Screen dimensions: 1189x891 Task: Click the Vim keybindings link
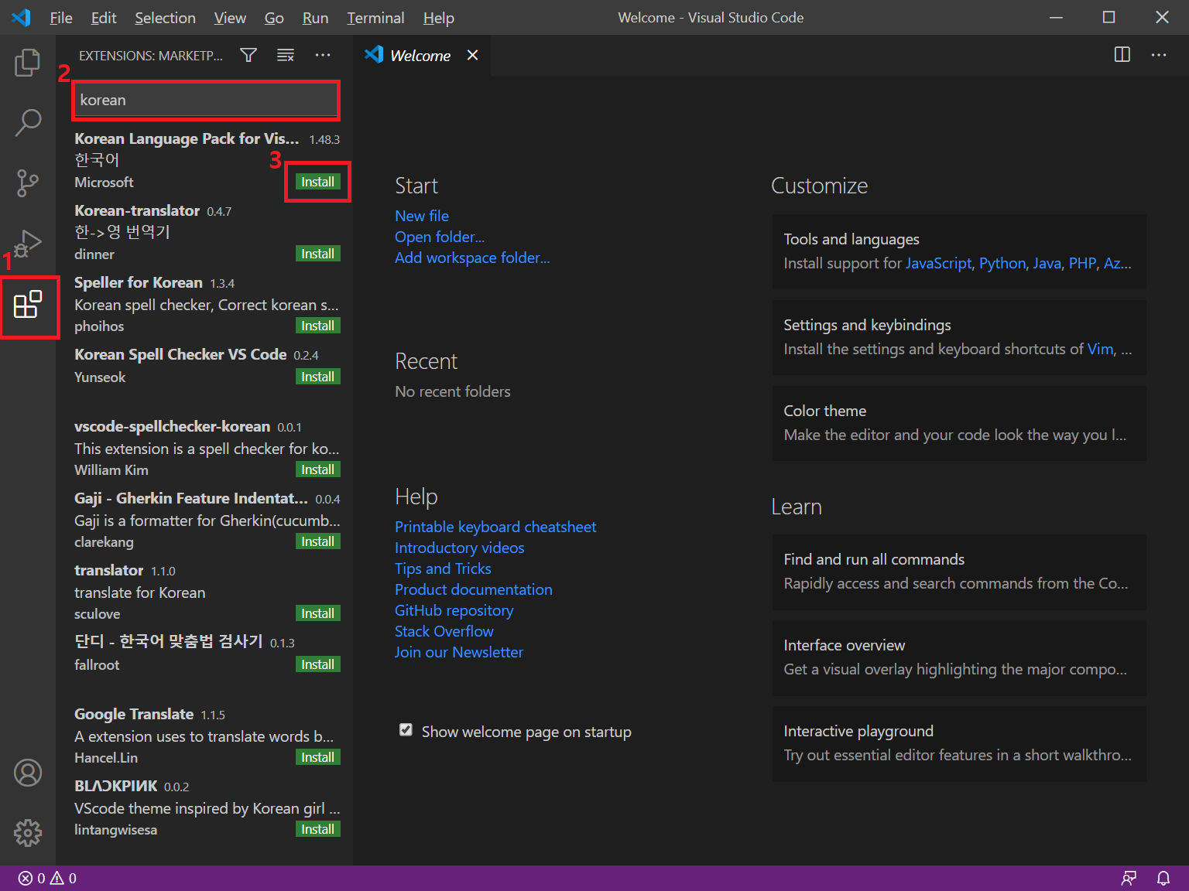pos(1101,349)
